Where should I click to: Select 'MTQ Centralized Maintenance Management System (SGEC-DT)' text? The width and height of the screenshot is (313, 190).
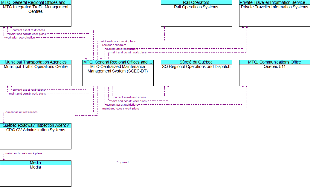[x=117, y=69]
